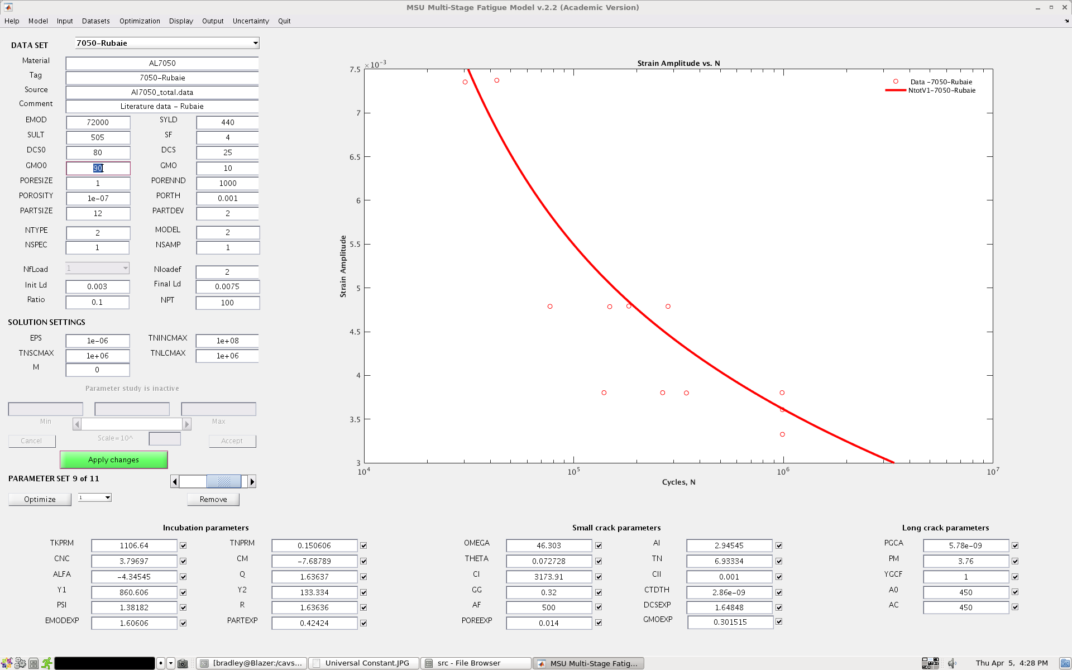The image size is (1072, 670).
Task: Click right arrow of parameter set scrollbar
Action: coord(252,481)
